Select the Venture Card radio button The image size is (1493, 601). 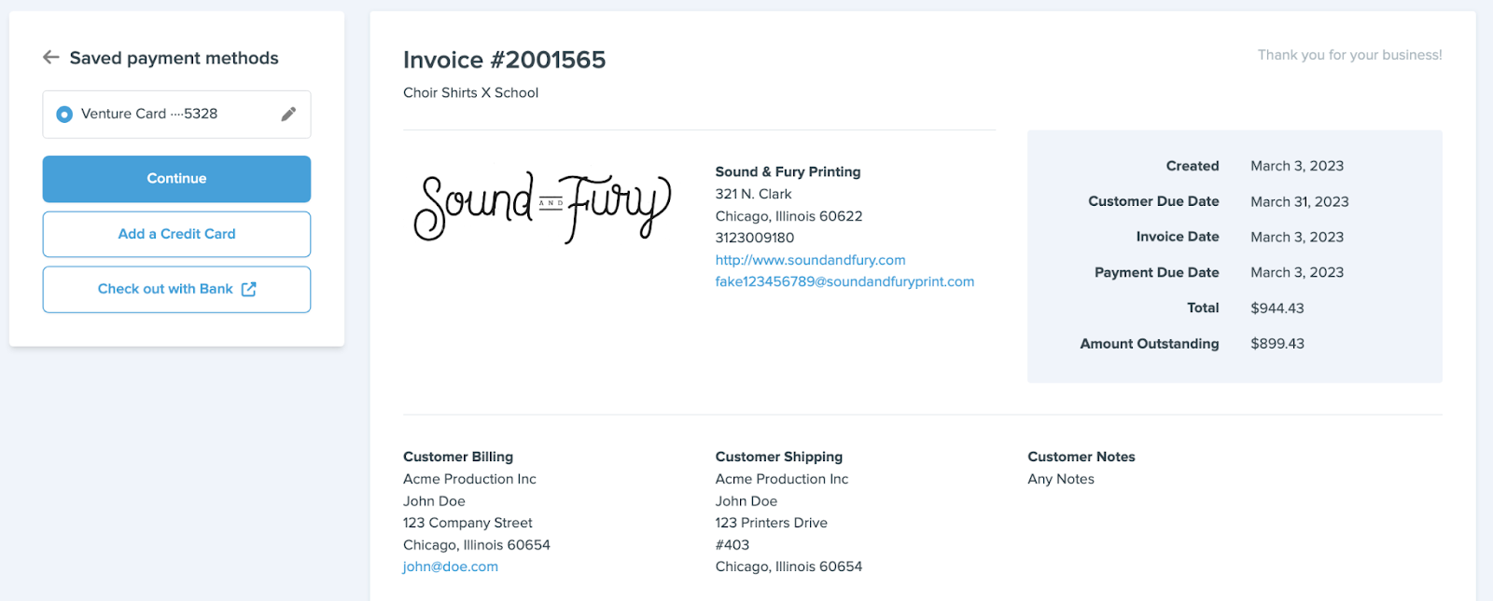[x=64, y=115]
